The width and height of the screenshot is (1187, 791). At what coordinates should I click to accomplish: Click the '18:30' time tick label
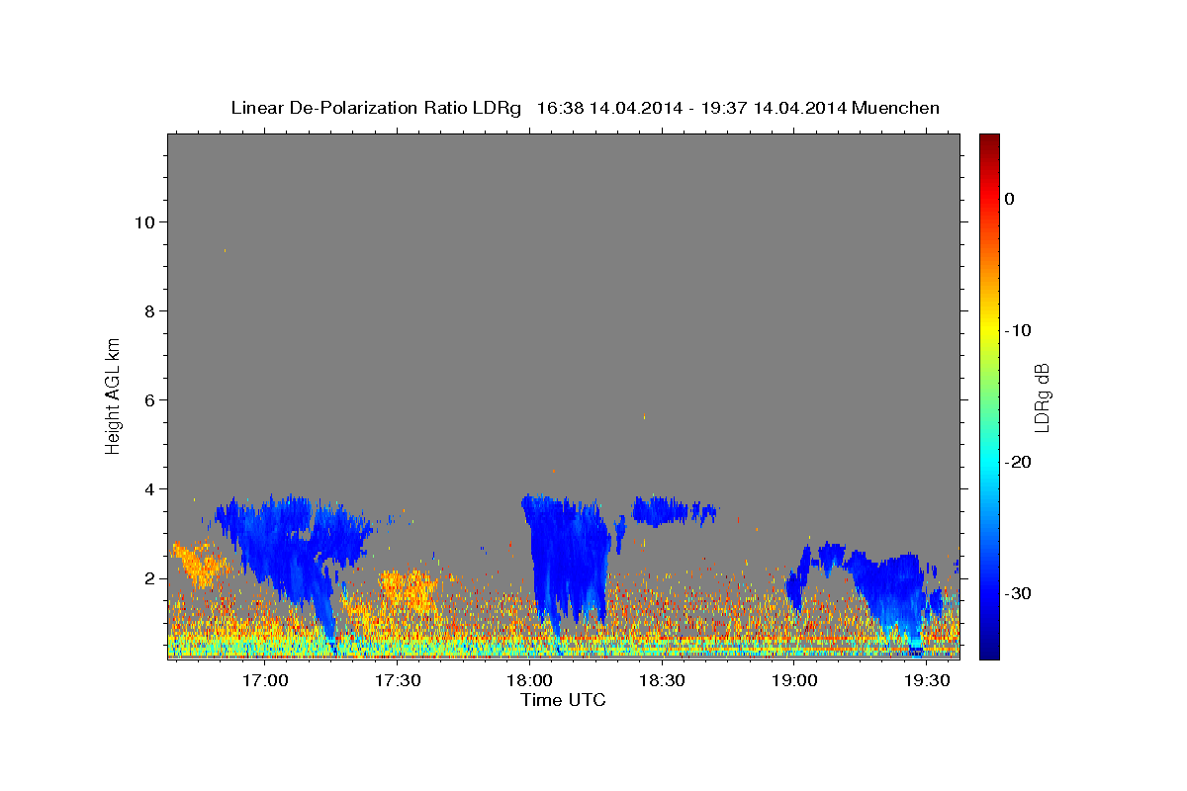tap(662, 680)
